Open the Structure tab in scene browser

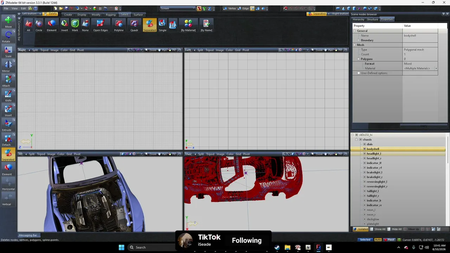pos(373,19)
